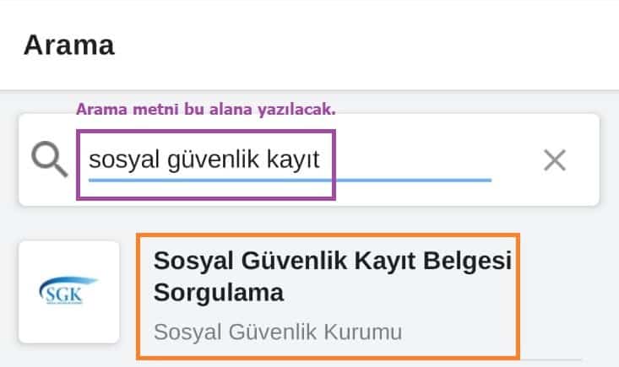Click the white header bar beside 'Arama'
Viewport: 619px width, 367px height.
pos(380,46)
